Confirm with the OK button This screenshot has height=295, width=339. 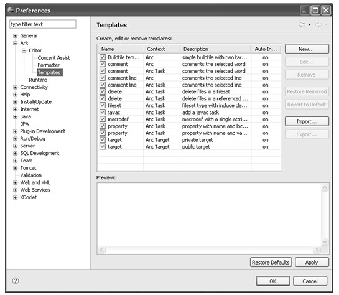click(x=273, y=281)
